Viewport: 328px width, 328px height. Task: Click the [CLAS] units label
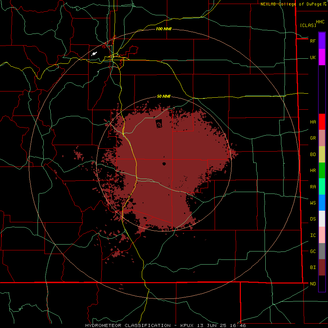click(x=308, y=25)
